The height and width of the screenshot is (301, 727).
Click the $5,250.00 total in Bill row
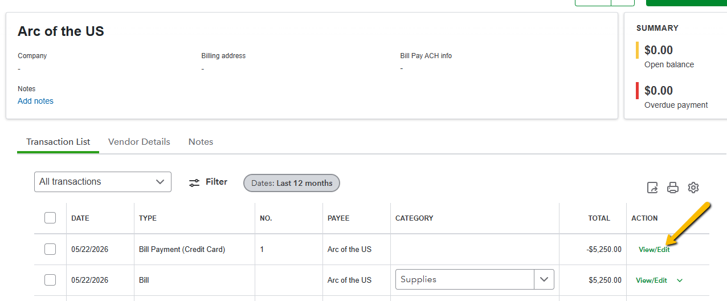tap(605, 280)
